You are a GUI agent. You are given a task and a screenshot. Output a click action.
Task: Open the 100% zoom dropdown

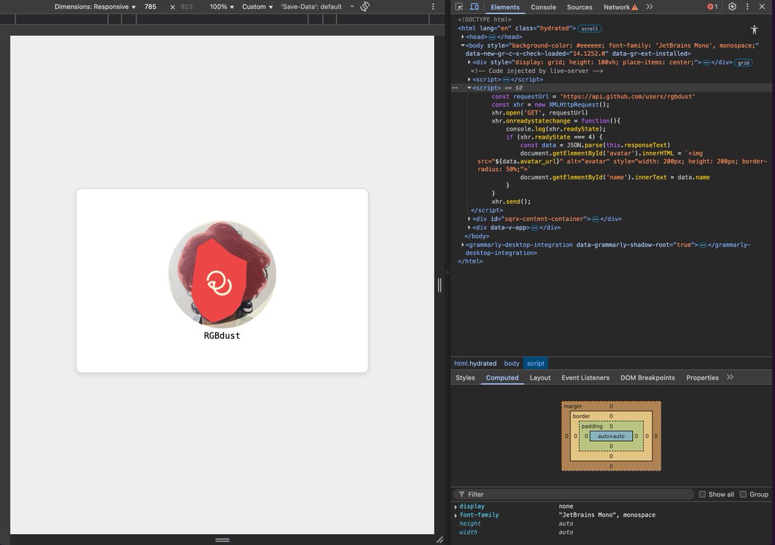coord(222,6)
